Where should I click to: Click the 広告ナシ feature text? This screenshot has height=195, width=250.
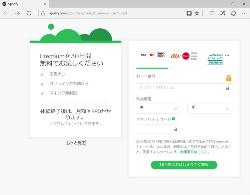coord(57,74)
